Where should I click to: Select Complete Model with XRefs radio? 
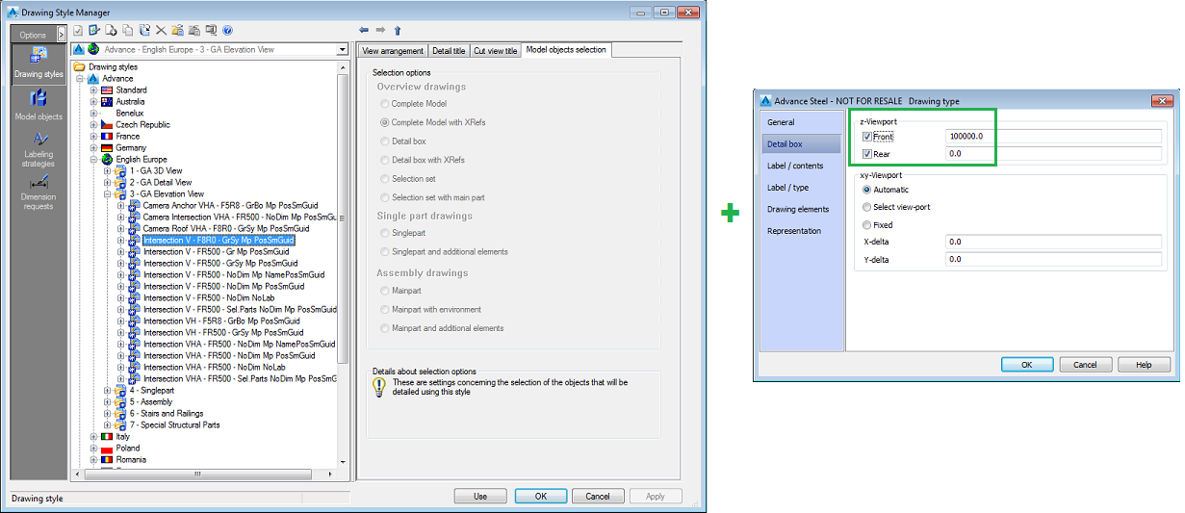coord(385,122)
